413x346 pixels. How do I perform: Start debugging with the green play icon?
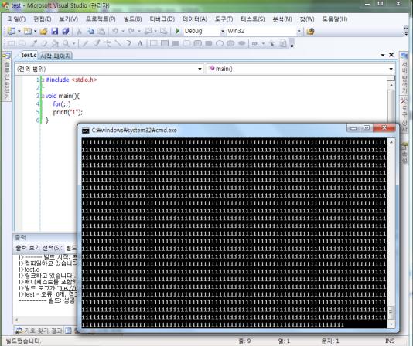[177, 31]
